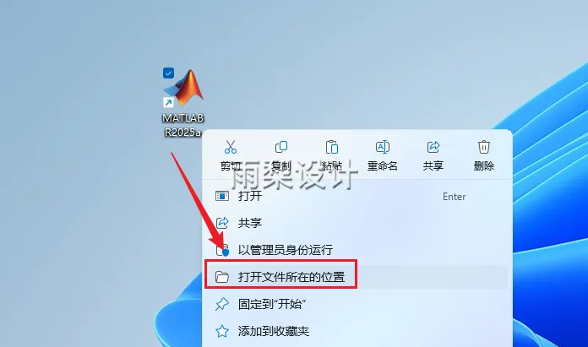588x347 pixels.
Task: Click the Share icon in the top row
Action: coord(433,147)
